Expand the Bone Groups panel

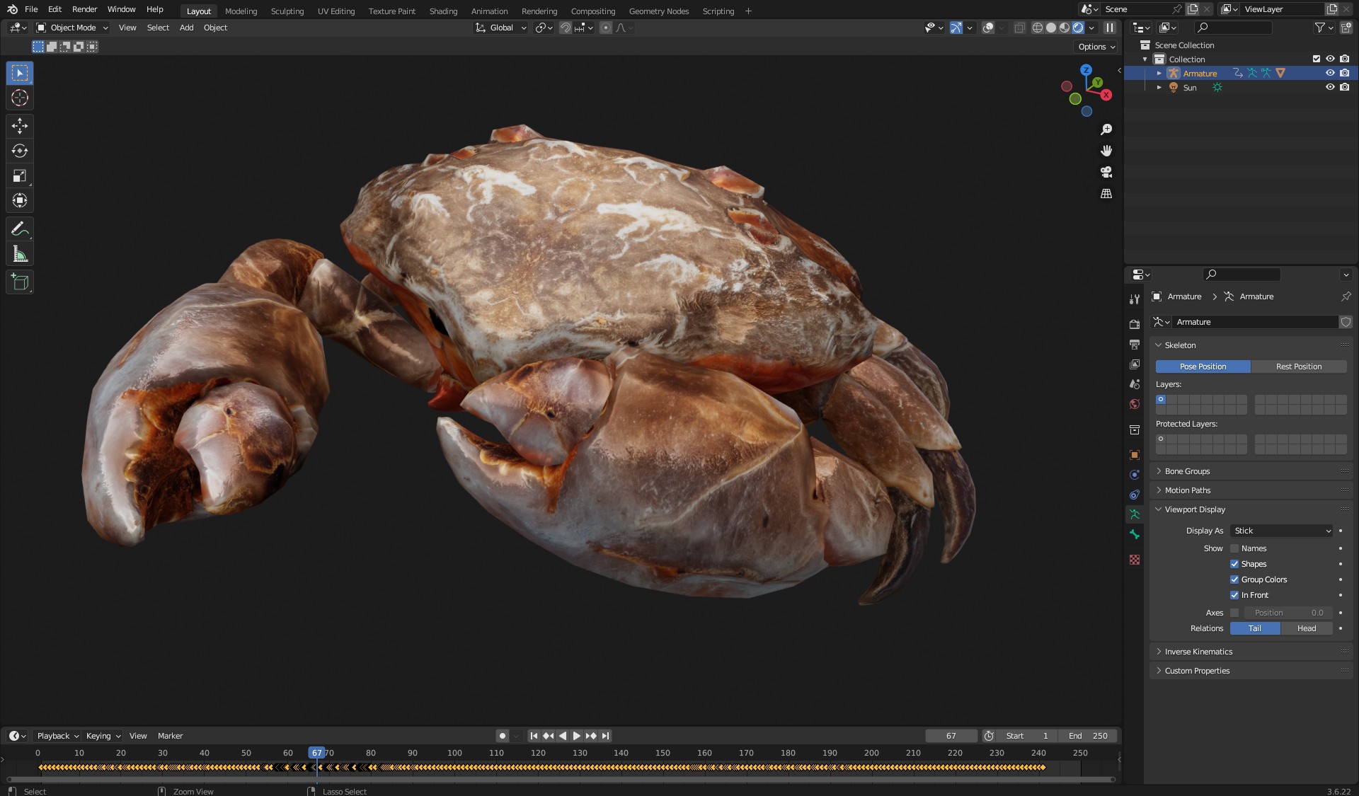click(1187, 471)
